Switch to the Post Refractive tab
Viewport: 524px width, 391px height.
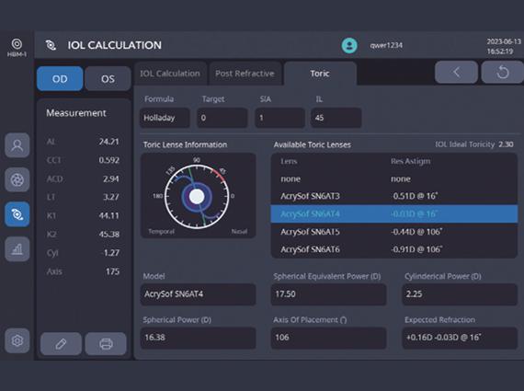245,74
